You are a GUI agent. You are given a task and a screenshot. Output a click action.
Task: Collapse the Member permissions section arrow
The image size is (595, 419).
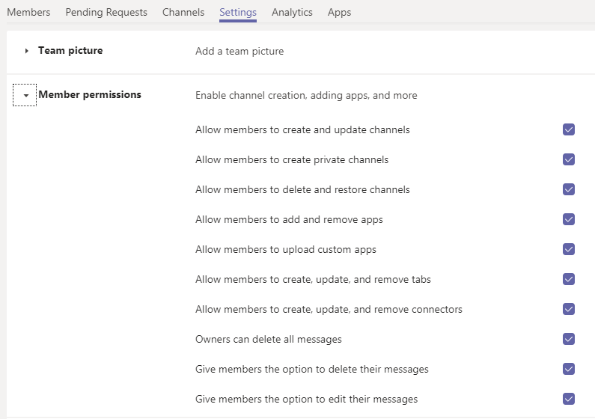[25, 96]
